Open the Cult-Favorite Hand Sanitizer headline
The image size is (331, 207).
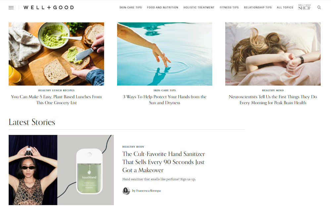click(164, 162)
